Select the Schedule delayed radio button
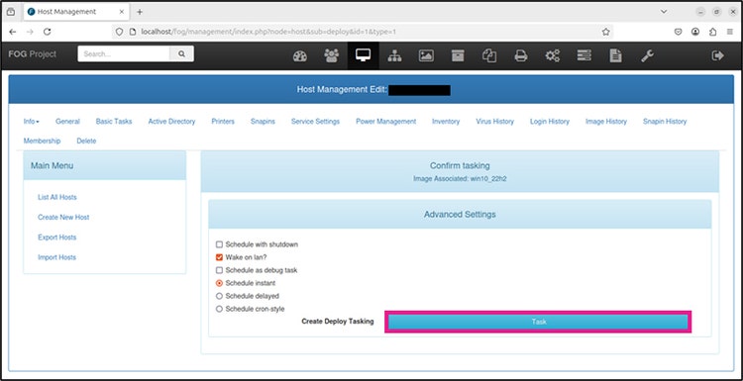Image resolution: width=743 pixels, height=381 pixels. tap(219, 296)
